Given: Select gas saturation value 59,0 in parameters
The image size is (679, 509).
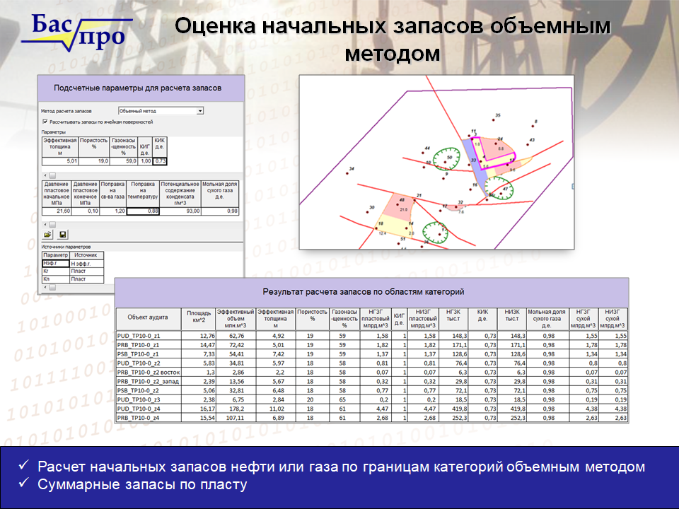Looking at the screenshot, I should pyautogui.click(x=123, y=161).
